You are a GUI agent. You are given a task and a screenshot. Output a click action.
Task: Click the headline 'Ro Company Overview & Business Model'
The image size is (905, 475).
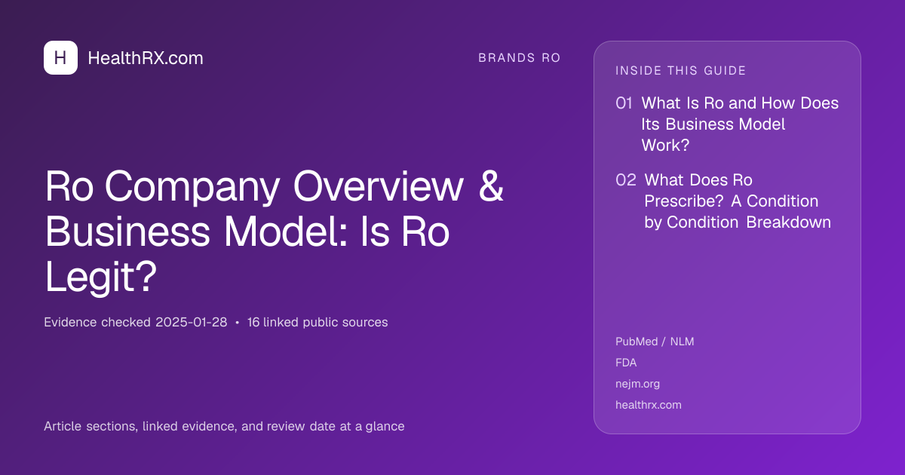[x=275, y=232]
